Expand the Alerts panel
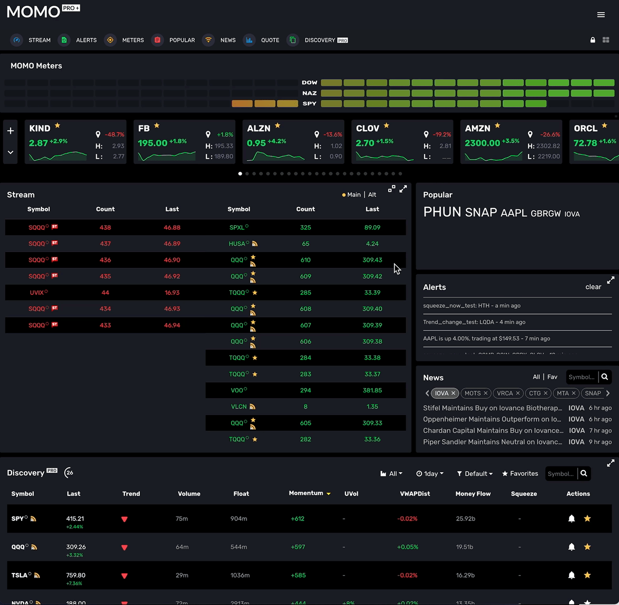The height and width of the screenshot is (605, 619). tap(611, 280)
